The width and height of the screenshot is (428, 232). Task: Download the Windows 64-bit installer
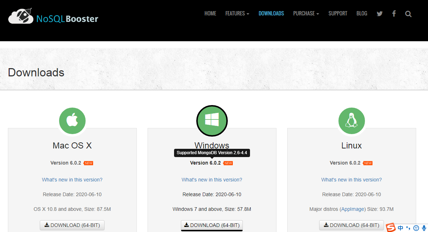click(212, 225)
